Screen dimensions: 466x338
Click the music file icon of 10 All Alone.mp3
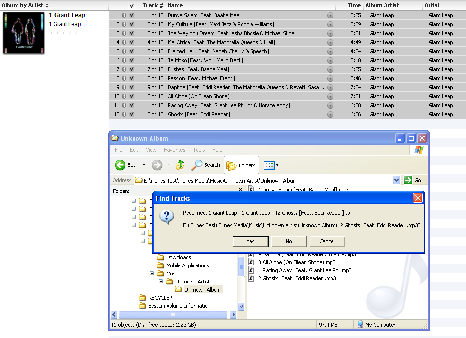click(251, 262)
